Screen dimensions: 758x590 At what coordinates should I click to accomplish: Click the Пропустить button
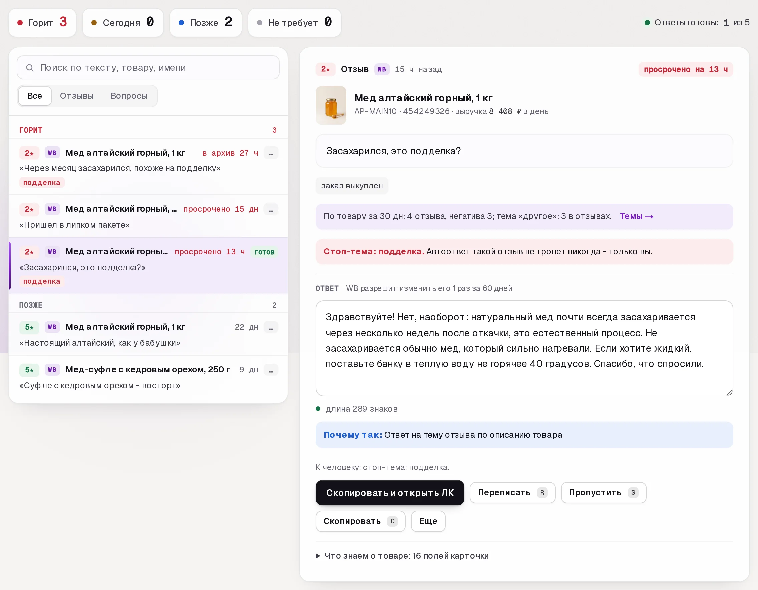tap(604, 493)
